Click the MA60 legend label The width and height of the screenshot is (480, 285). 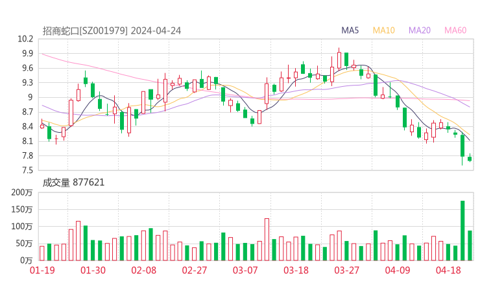pyautogui.click(x=455, y=30)
